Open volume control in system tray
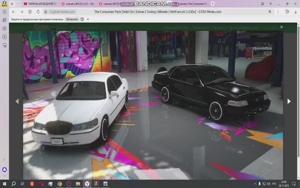Screen dimensions: 300x188 (269, 184)
